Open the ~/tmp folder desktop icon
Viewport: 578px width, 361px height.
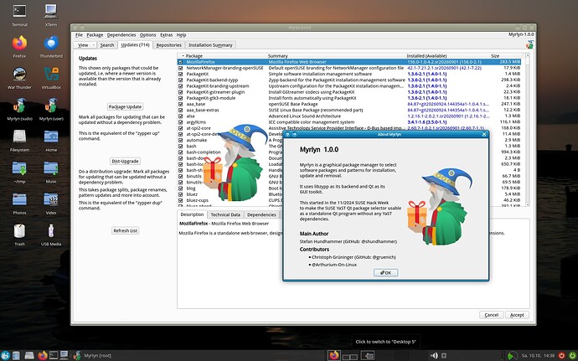[19, 168]
